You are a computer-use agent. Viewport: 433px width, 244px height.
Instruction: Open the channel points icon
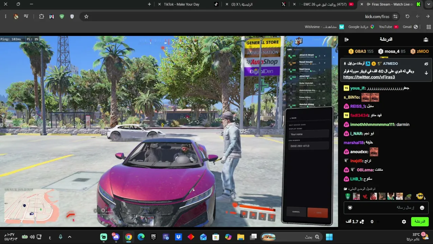tap(362, 222)
